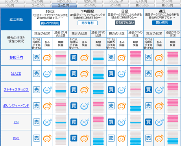Open the MACD link
This screenshot has width=181, height=146.
(16, 74)
